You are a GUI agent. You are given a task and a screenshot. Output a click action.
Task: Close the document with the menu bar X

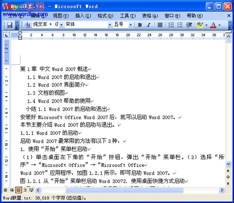(x=229, y=16)
